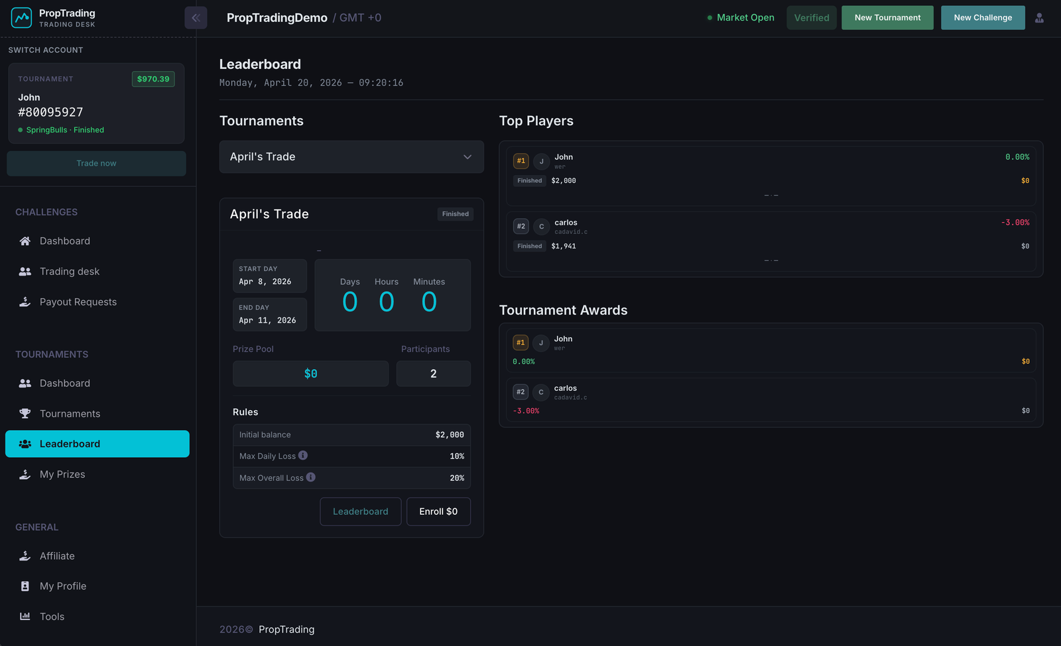Select the Trading desk people icon
The width and height of the screenshot is (1061, 646).
[25, 271]
